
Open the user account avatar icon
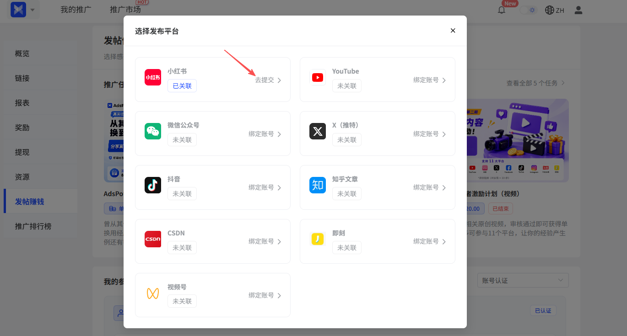click(x=578, y=10)
